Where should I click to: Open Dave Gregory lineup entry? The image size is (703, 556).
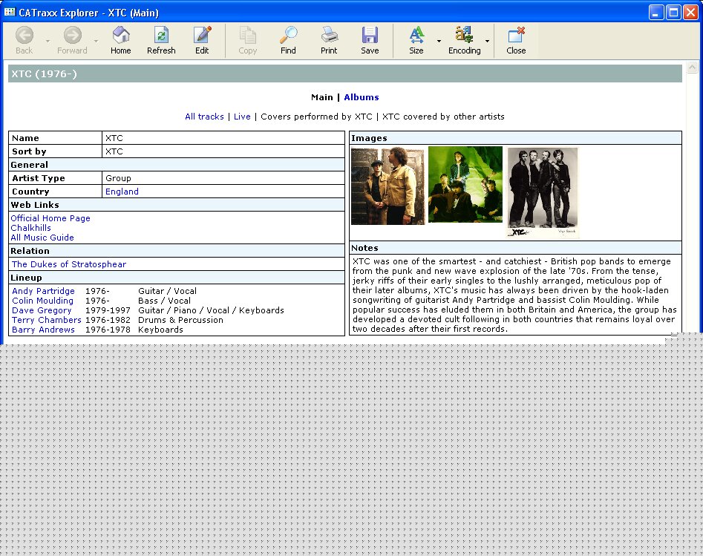pyautogui.click(x=42, y=310)
